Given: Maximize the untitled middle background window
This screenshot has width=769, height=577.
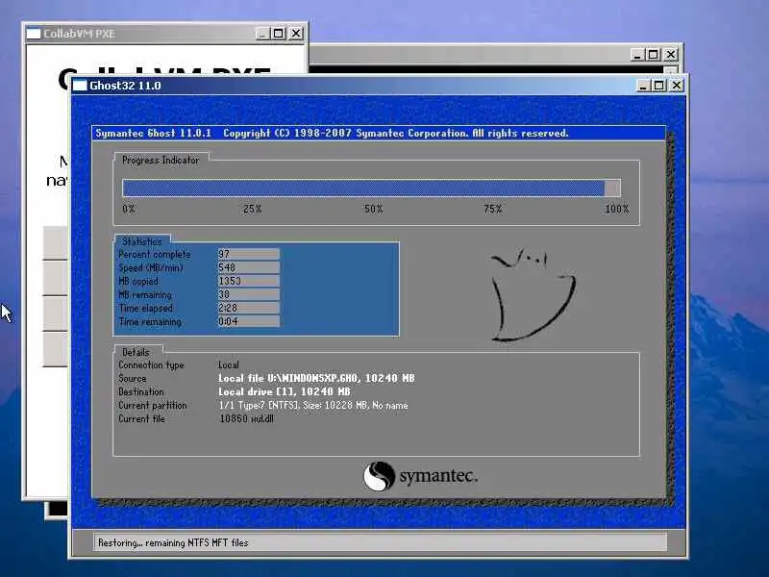Looking at the screenshot, I should point(654,55).
